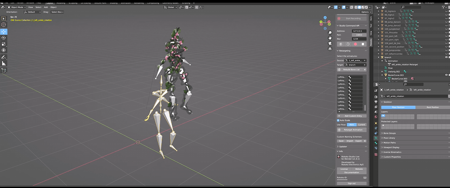The image size is (450, 188).
Task: Open the viewport Add menu
Action: [46, 7]
